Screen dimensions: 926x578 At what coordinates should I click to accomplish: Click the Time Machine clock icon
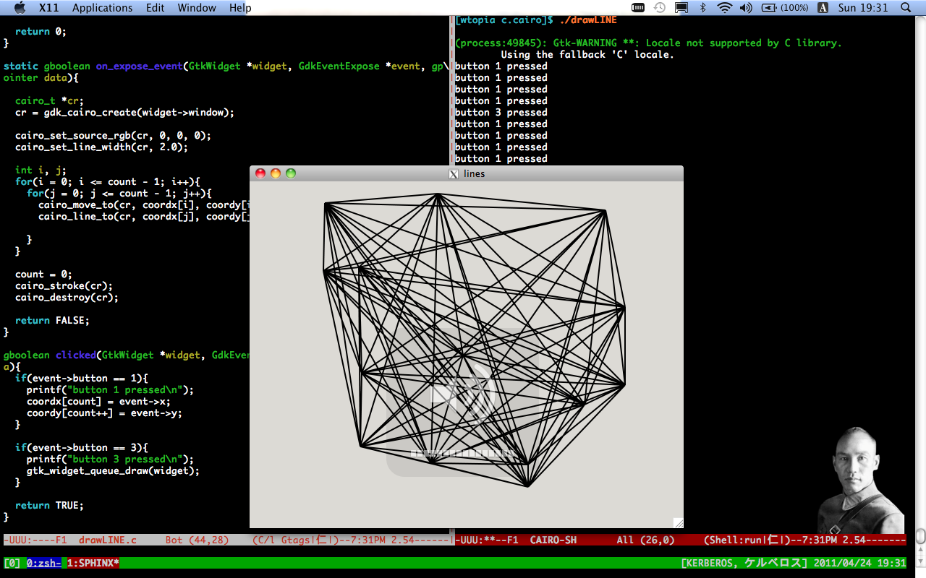pos(660,8)
